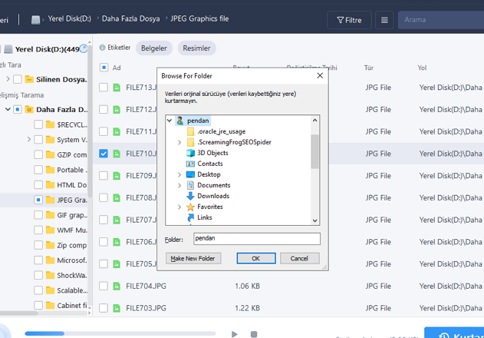The height and width of the screenshot is (338, 484).
Task: Click the scan progress circle beside Yerel Disk(D:)
Action: click(x=84, y=48)
